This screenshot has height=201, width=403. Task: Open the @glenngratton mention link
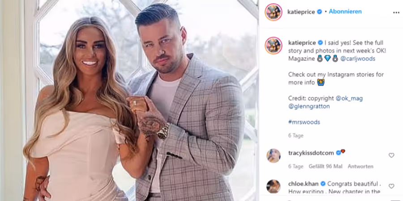(x=309, y=106)
